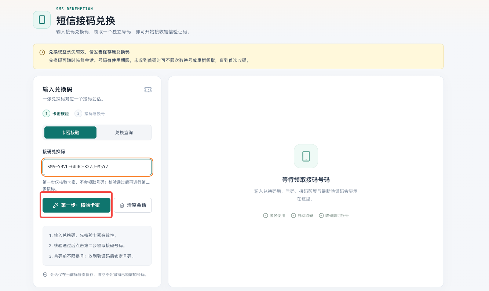Switch to the 兑换查询 tab
The width and height of the screenshot is (489, 291).
click(x=124, y=132)
